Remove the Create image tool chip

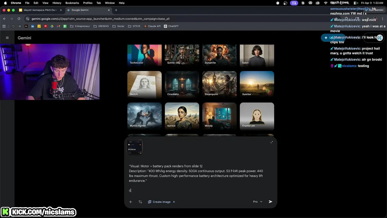[174, 202]
